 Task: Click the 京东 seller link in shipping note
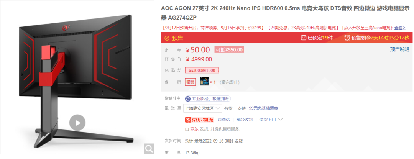point(194,129)
